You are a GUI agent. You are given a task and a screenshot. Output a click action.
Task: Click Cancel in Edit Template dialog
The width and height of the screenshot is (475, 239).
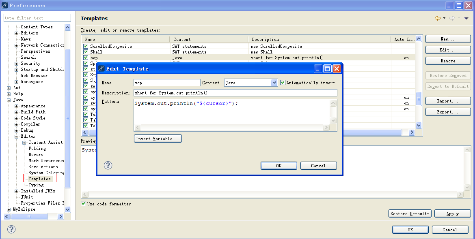[x=318, y=166]
